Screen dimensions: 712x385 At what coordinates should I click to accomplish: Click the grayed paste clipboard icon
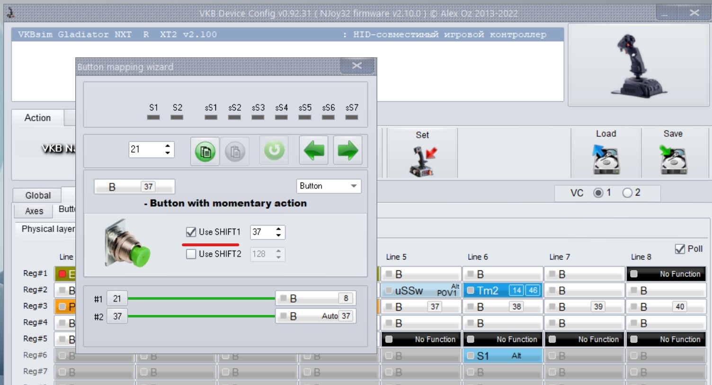(235, 152)
